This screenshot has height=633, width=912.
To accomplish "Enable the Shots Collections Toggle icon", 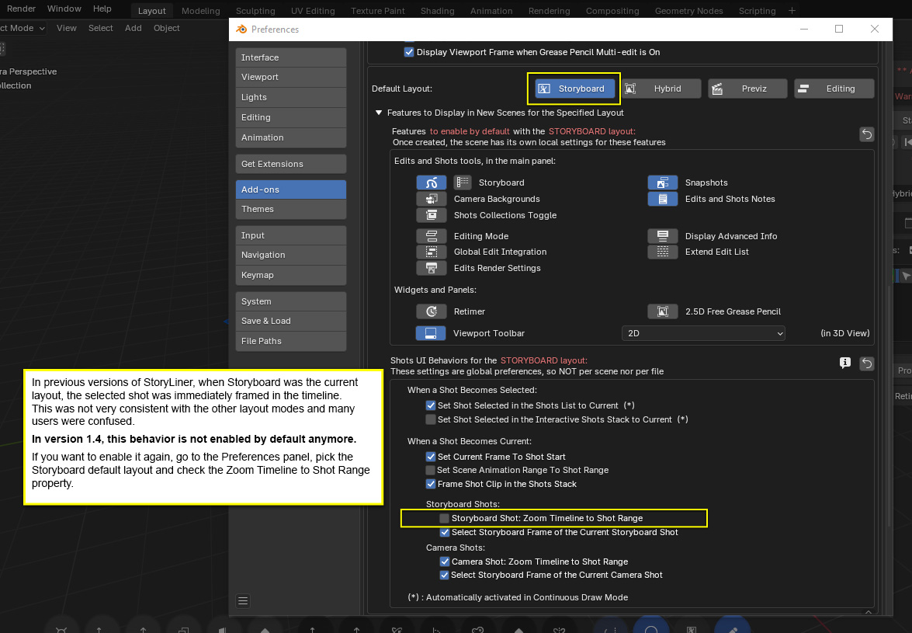I will pos(431,215).
